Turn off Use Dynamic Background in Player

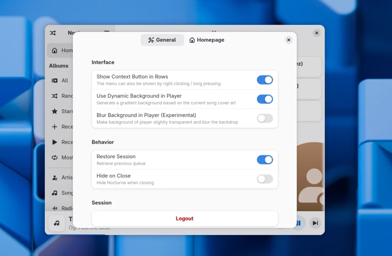tap(265, 99)
